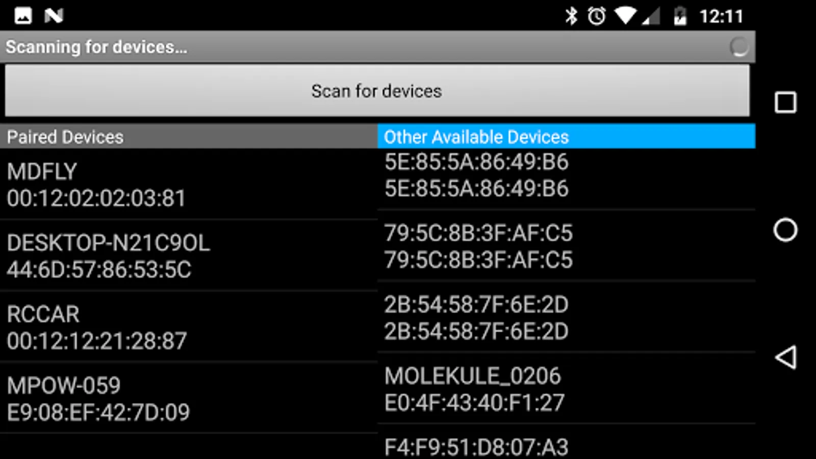This screenshot has width=816, height=459.
Task: Select paired device DESKTOP-N21C9OL
Action: pyautogui.click(x=188, y=256)
